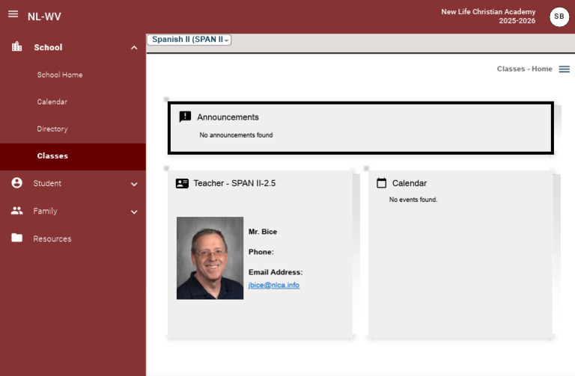
Task: Click the Resources folder icon
Action: [17, 238]
